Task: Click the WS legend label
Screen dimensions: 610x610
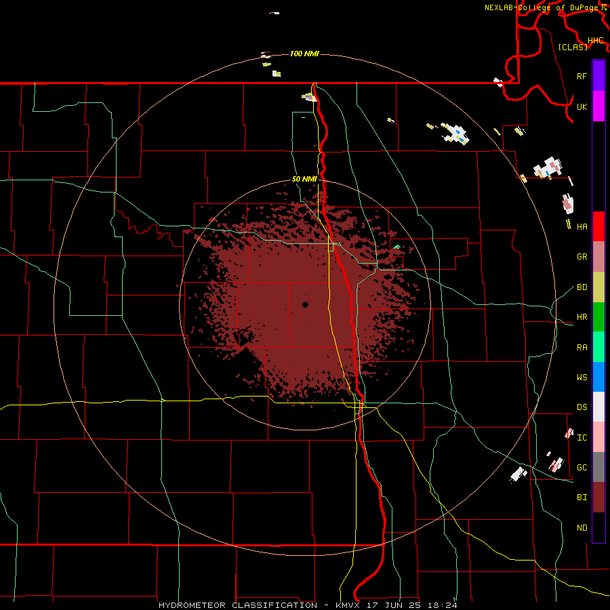Action: coord(582,378)
